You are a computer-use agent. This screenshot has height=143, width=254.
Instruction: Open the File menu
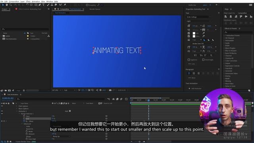(2, 1)
